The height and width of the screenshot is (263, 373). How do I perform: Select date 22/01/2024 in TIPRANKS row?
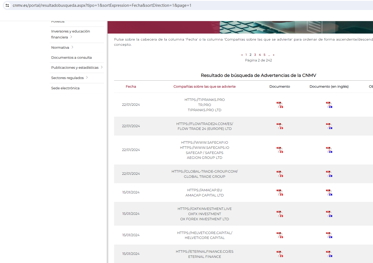point(131,105)
